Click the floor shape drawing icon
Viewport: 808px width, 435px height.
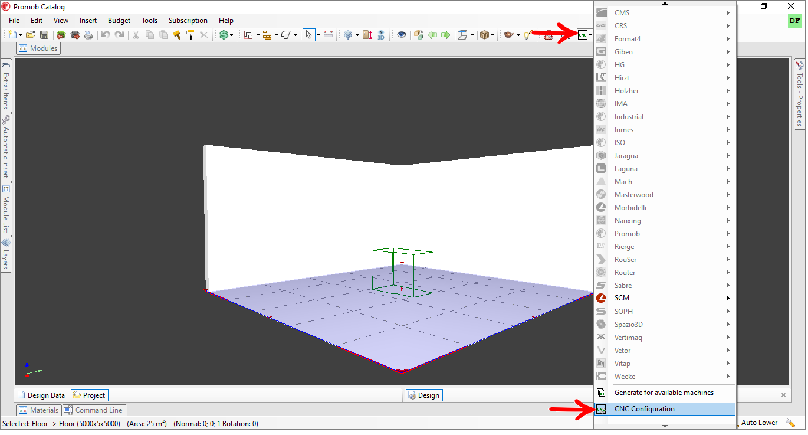pyautogui.click(x=286, y=35)
